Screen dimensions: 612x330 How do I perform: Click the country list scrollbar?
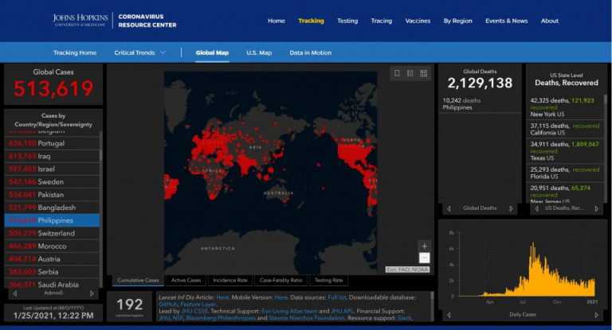[x=100, y=199]
